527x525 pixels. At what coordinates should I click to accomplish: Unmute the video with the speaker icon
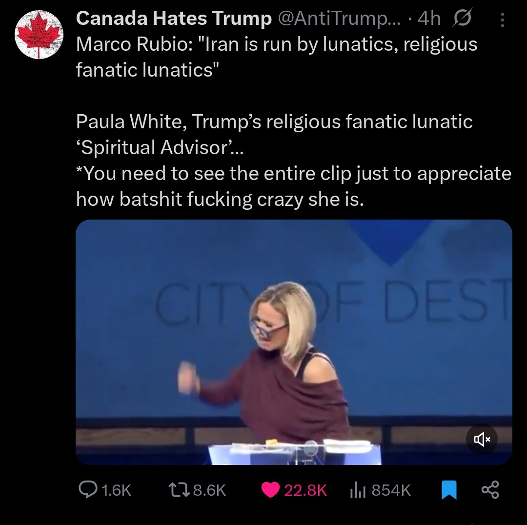pyautogui.click(x=482, y=439)
